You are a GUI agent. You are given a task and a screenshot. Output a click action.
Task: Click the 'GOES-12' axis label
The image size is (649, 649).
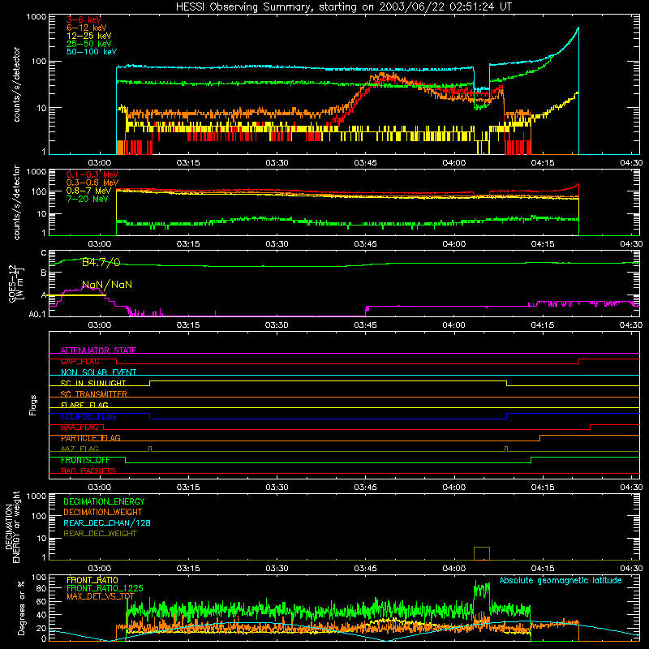[12, 284]
